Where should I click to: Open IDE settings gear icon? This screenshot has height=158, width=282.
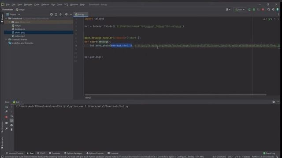(x=273, y=10)
